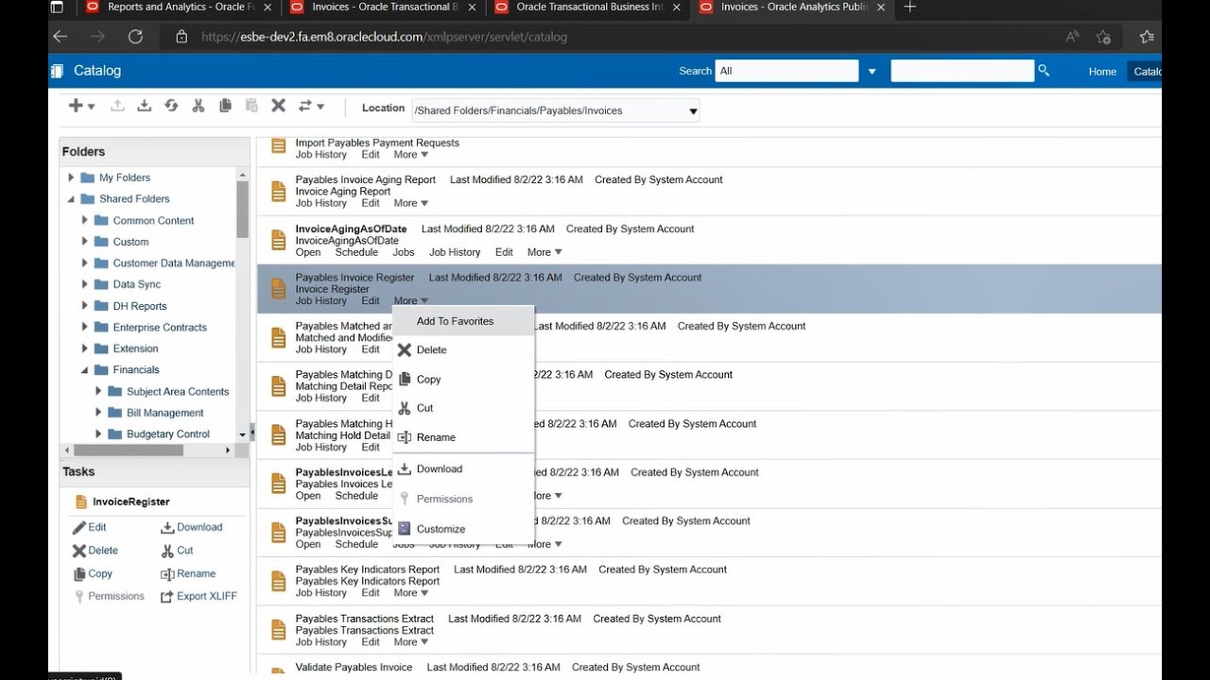The height and width of the screenshot is (680, 1210).
Task: Click the search magnifier icon
Action: pos(1044,71)
